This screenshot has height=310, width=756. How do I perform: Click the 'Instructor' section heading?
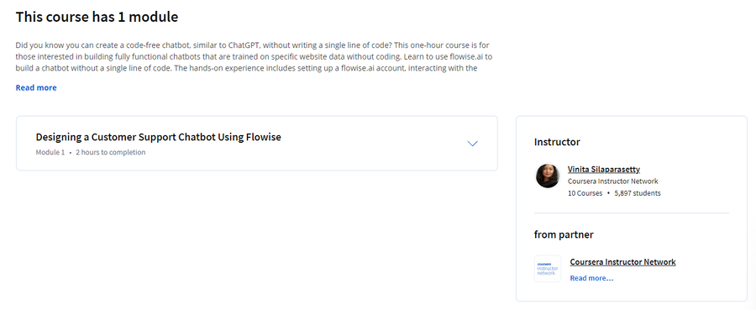(557, 142)
